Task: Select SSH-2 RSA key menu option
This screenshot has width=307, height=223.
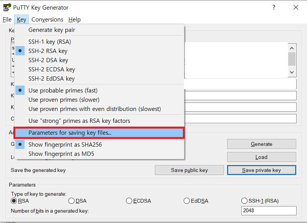Action: coord(99,51)
